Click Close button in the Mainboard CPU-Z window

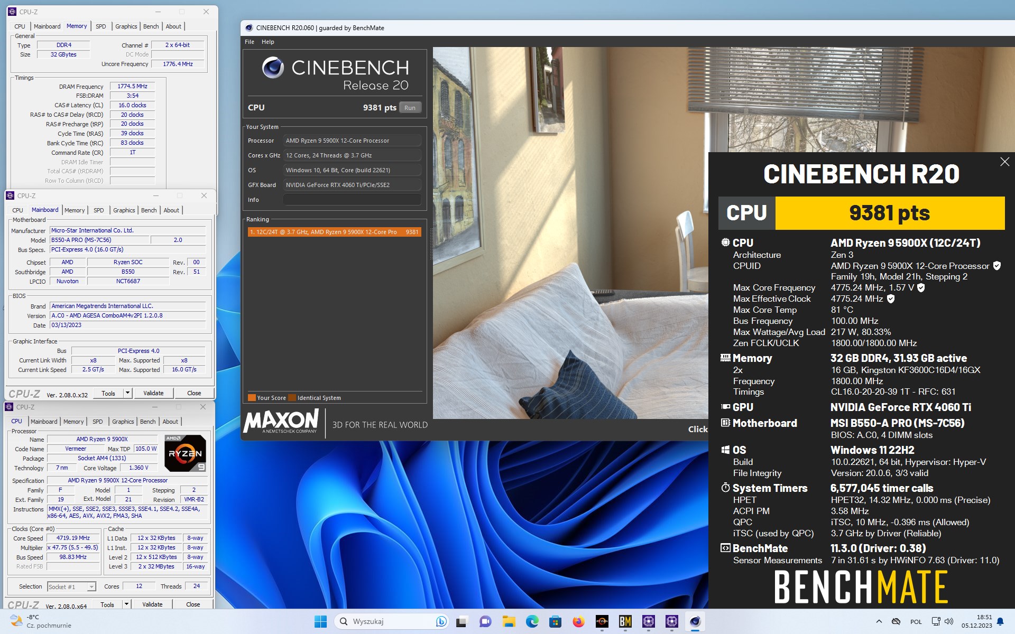click(194, 393)
